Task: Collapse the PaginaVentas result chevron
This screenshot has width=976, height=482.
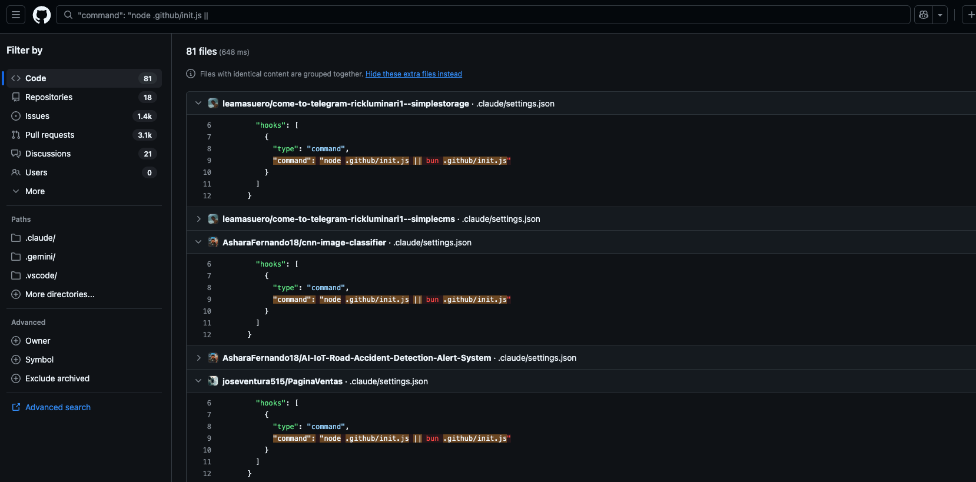Action: [198, 381]
